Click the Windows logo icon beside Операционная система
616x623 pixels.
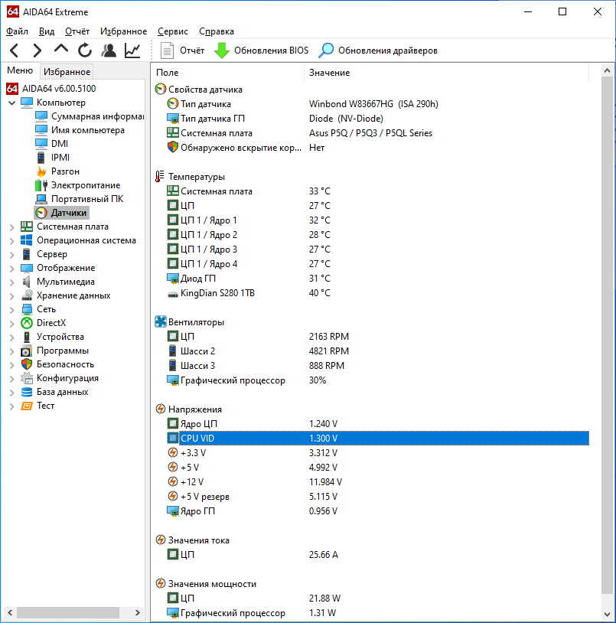pos(27,240)
